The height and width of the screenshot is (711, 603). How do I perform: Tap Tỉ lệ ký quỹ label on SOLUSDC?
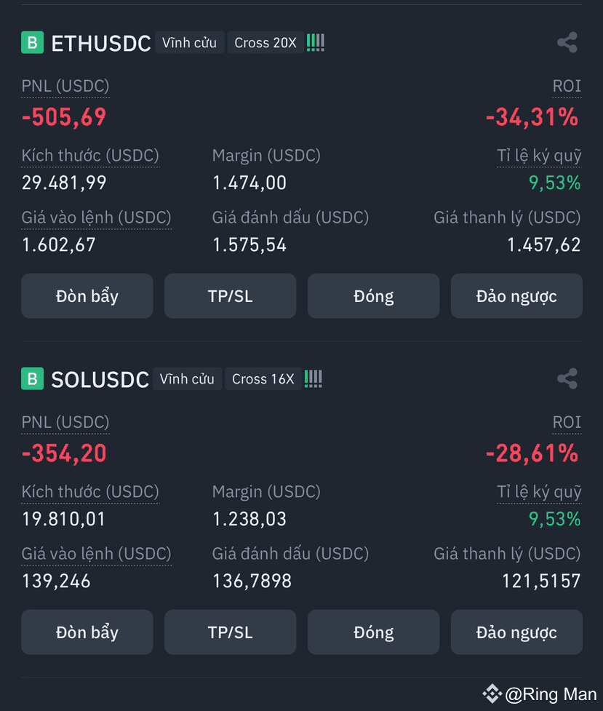pyautogui.click(x=539, y=492)
